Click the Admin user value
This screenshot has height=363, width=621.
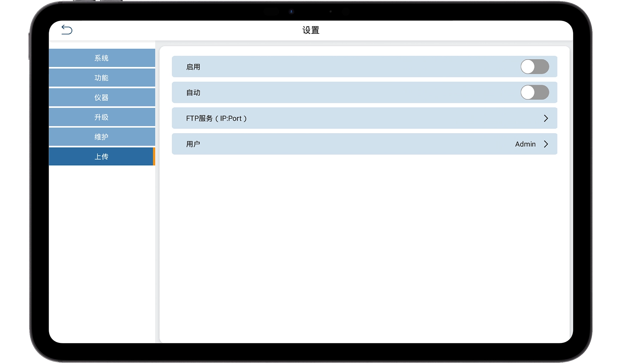tap(525, 144)
